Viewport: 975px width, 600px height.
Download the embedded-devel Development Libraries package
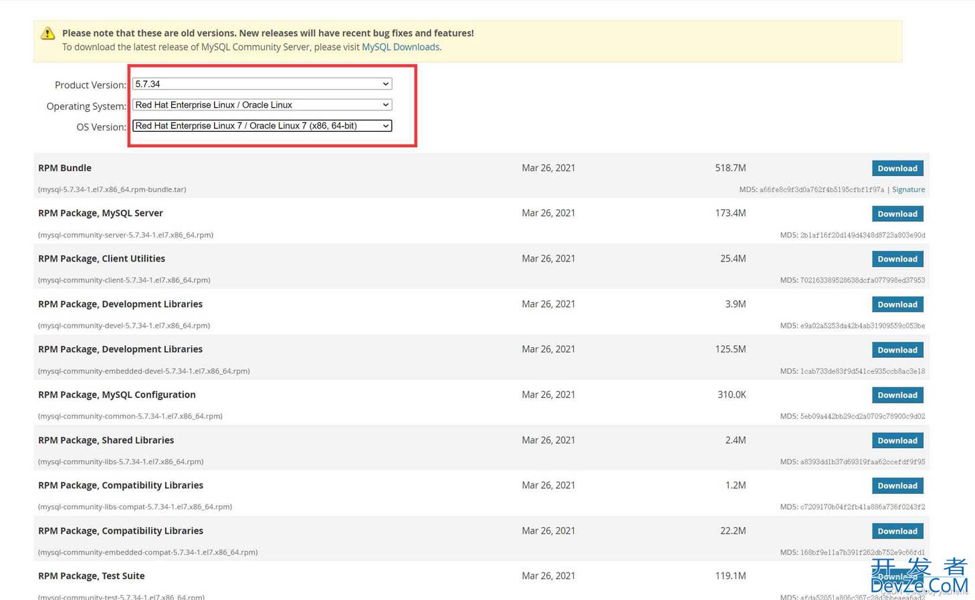pyautogui.click(x=897, y=350)
